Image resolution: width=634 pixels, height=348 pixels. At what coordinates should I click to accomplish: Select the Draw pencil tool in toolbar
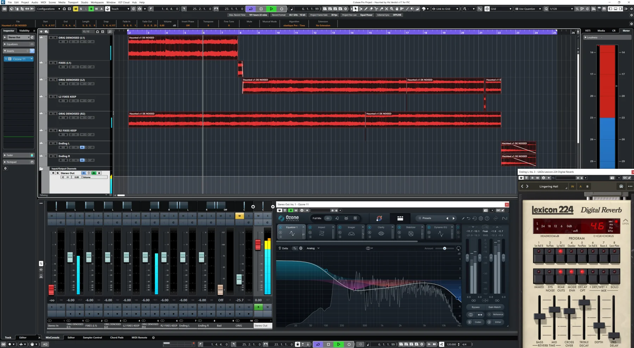click(366, 9)
